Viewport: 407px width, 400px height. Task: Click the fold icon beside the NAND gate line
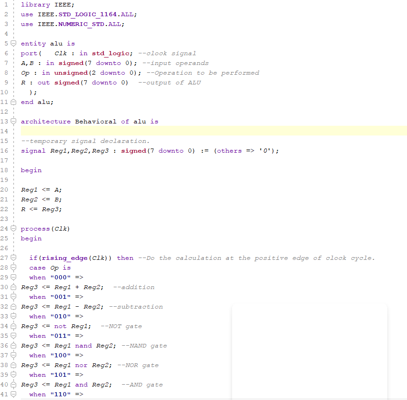13,345
